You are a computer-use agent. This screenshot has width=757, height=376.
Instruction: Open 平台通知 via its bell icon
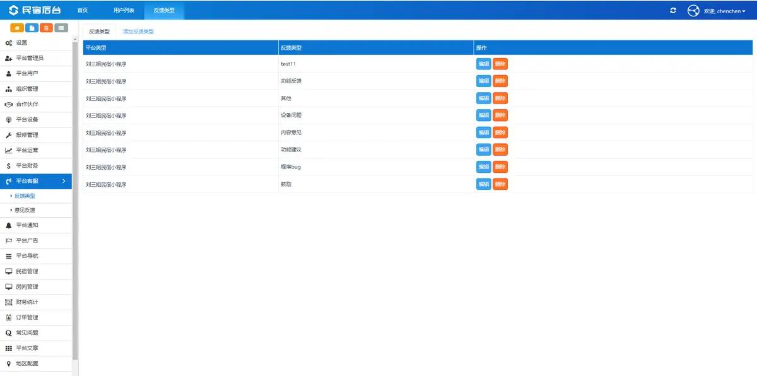point(9,225)
